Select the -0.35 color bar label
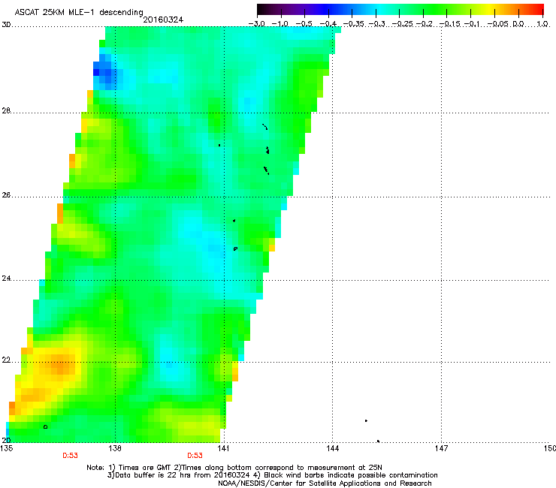The height and width of the screenshot is (488, 556). click(x=354, y=24)
